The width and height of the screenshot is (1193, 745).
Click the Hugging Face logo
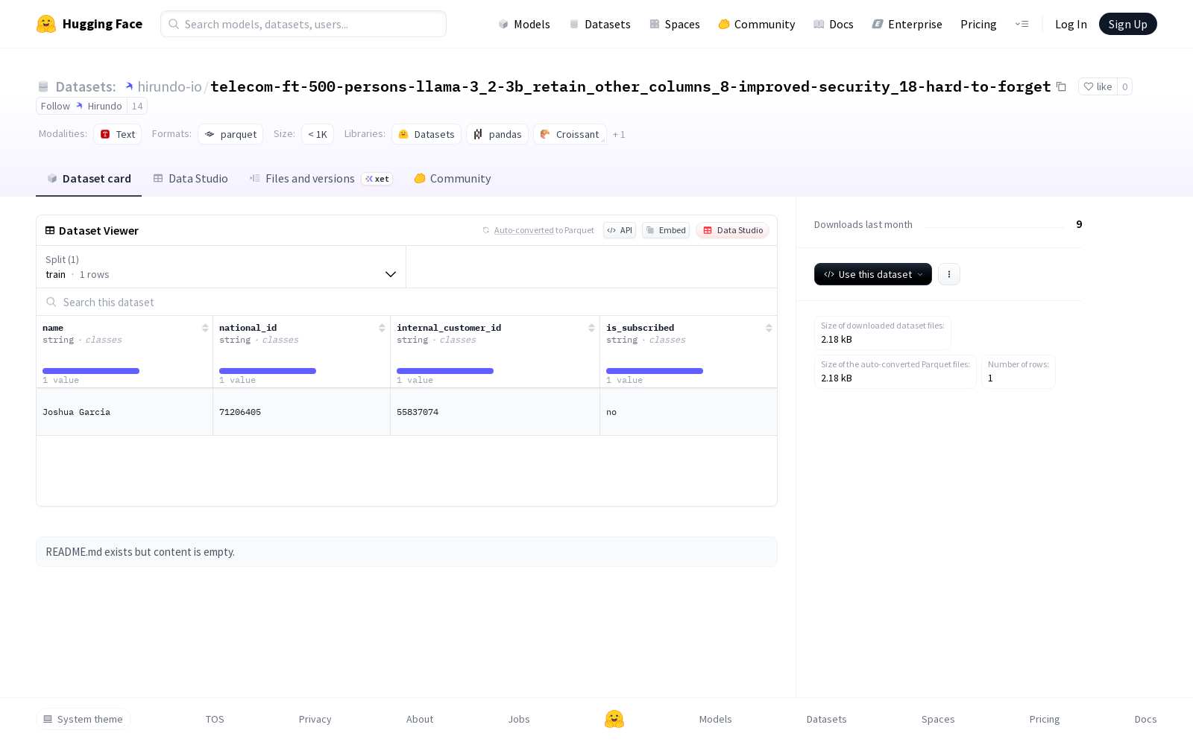89,24
